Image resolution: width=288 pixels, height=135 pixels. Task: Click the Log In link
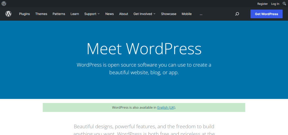pos(275,4)
